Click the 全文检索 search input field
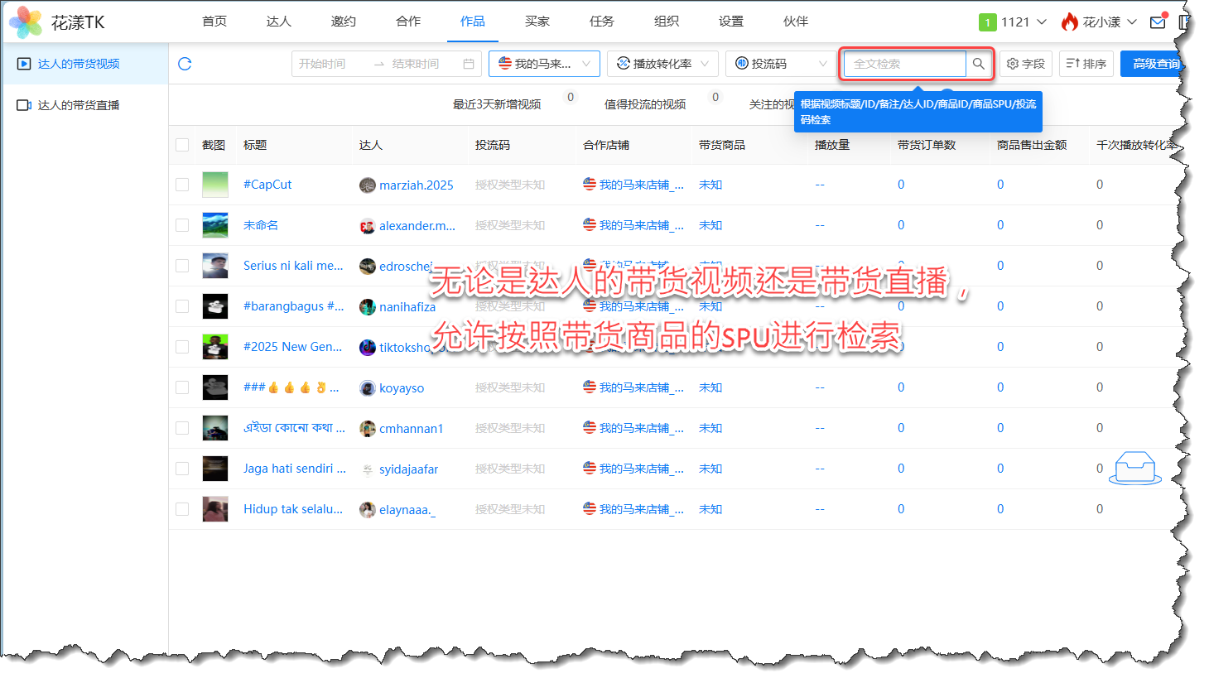The image size is (1209, 683). click(x=904, y=64)
